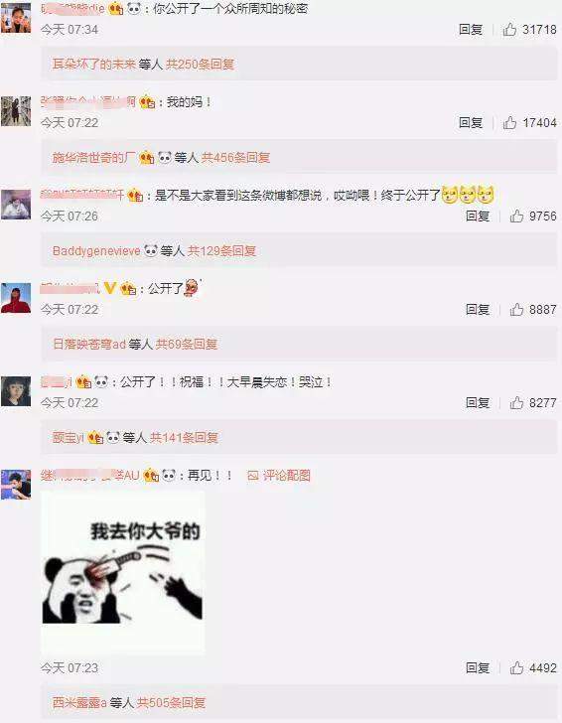This screenshot has height=723, width=562.
Task: Reply to the 07:26 comment
Action: click(478, 216)
